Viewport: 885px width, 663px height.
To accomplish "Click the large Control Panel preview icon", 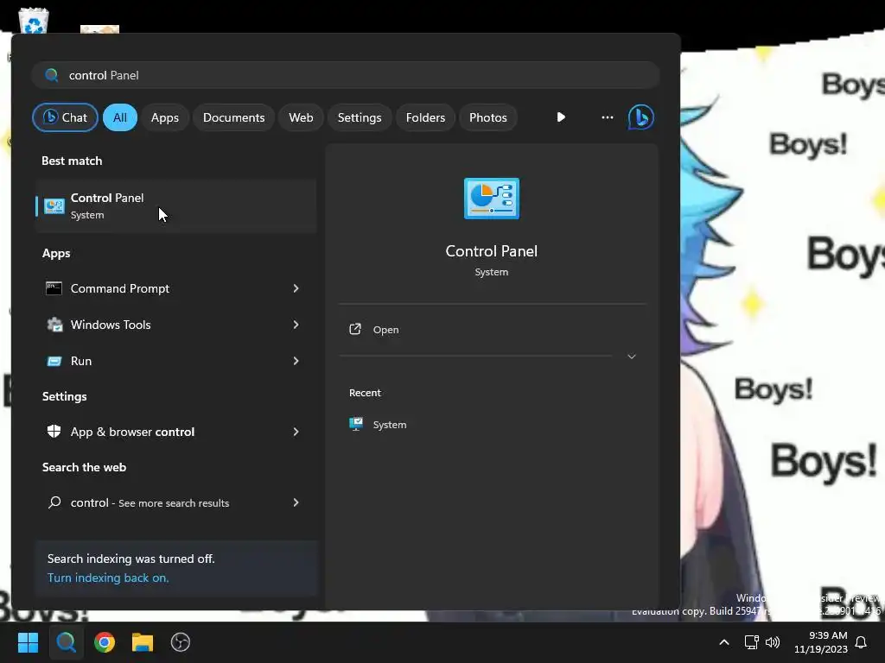I will point(492,199).
